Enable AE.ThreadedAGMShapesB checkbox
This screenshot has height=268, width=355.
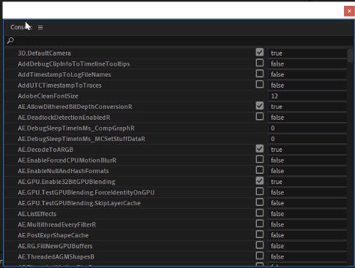(260, 256)
